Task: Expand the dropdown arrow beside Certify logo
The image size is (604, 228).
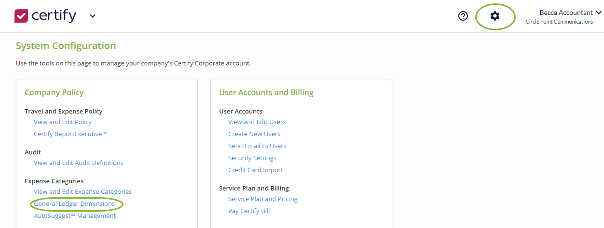Action: pos(93,16)
